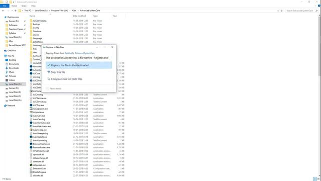This screenshot has width=321, height=181.
Task: Select Network in navigation pane
Action: (11, 106)
